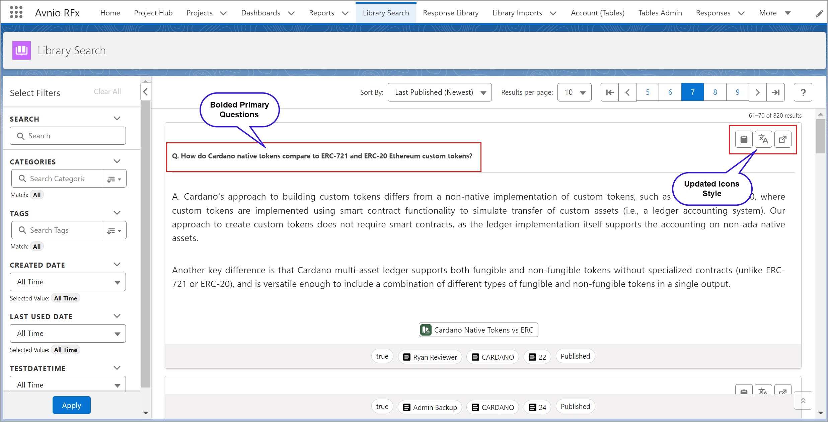This screenshot has width=828, height=422.
Task: Open the help question mark button
Action: coord(803,92)
